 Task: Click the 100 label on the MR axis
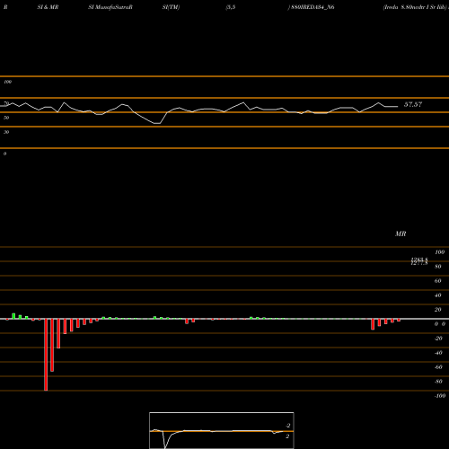[x=439, y=252]
